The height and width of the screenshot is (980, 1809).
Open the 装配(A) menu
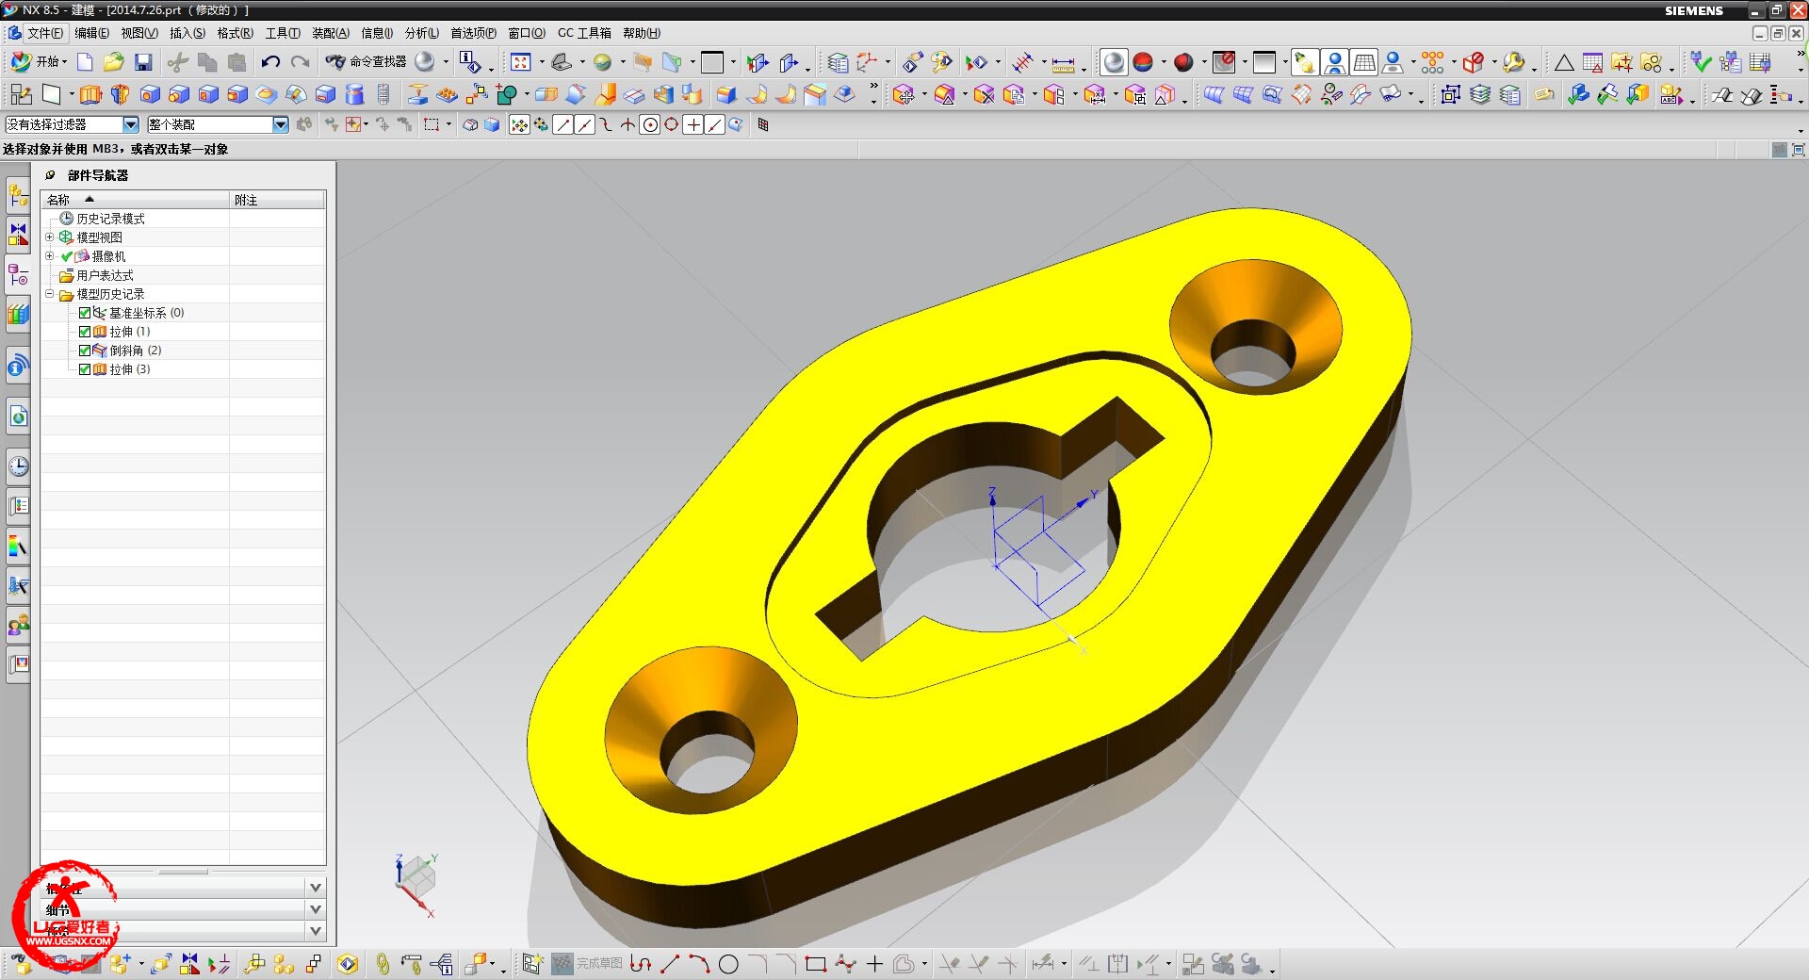coord(330,33)
